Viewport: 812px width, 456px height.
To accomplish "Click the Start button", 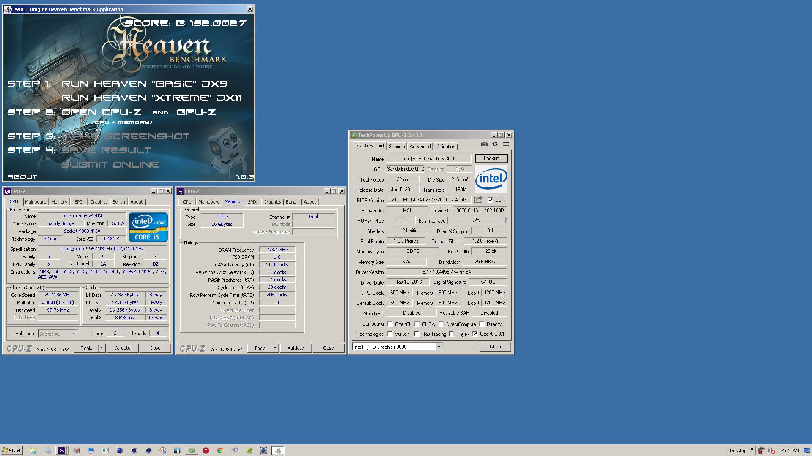I will click(11, 451).
